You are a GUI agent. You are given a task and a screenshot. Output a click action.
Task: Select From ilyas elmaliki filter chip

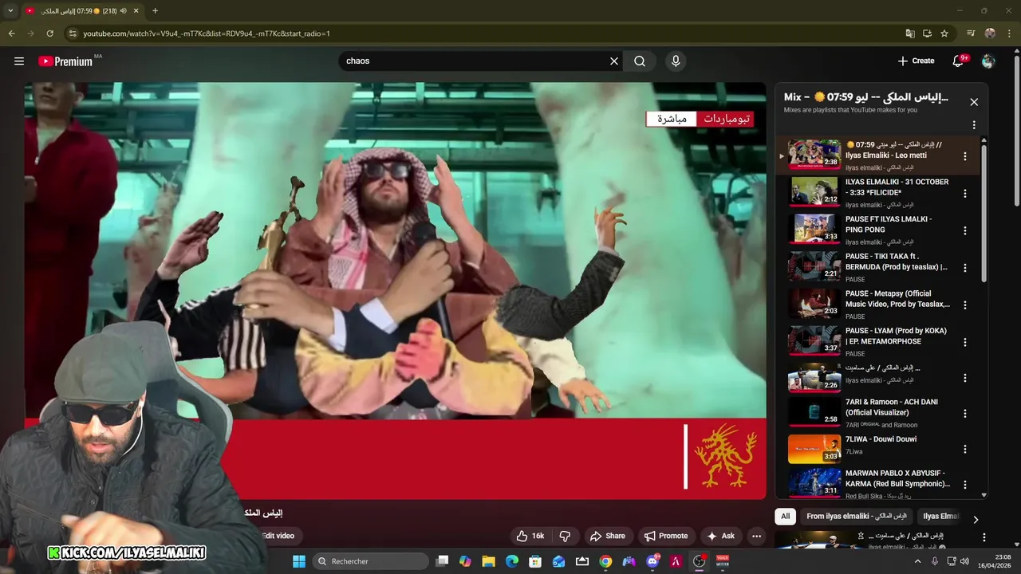857,517
